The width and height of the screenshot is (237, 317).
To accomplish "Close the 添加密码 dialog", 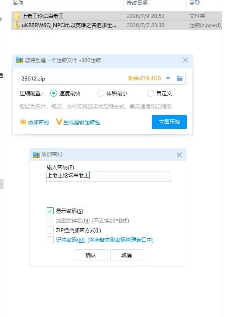I will [x=179, y=155].
